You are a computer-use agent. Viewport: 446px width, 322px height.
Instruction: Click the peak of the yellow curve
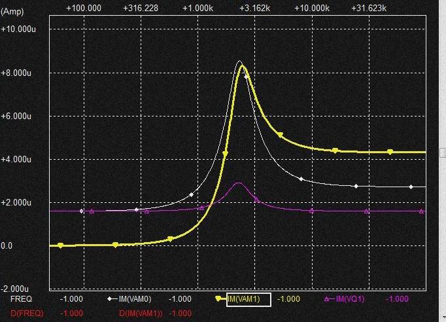(243, 66)
